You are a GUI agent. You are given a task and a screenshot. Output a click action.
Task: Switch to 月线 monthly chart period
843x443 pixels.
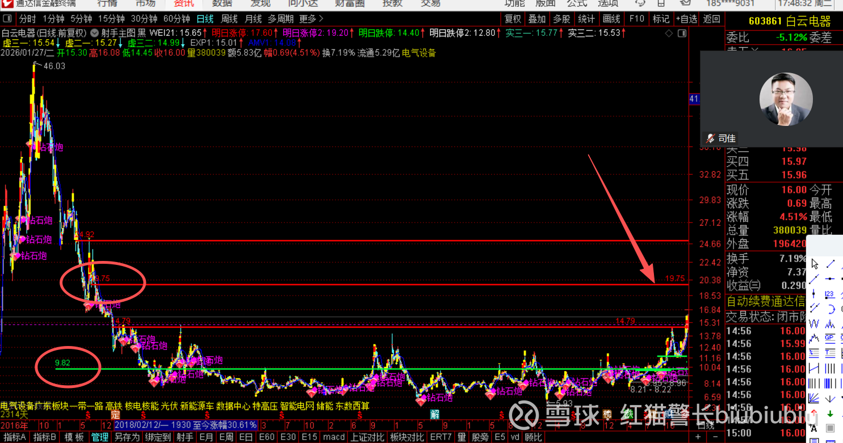click(x=254, y=19)
